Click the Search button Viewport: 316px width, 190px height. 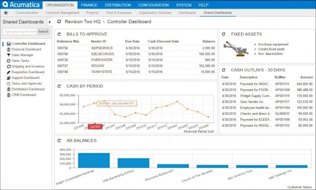click(43, 32)
